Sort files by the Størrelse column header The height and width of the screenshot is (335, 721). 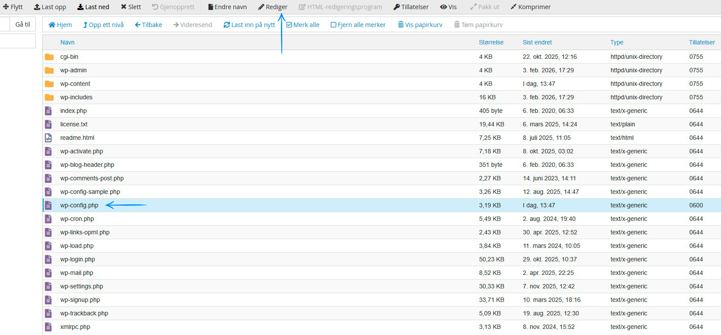[x=491, y=42]
